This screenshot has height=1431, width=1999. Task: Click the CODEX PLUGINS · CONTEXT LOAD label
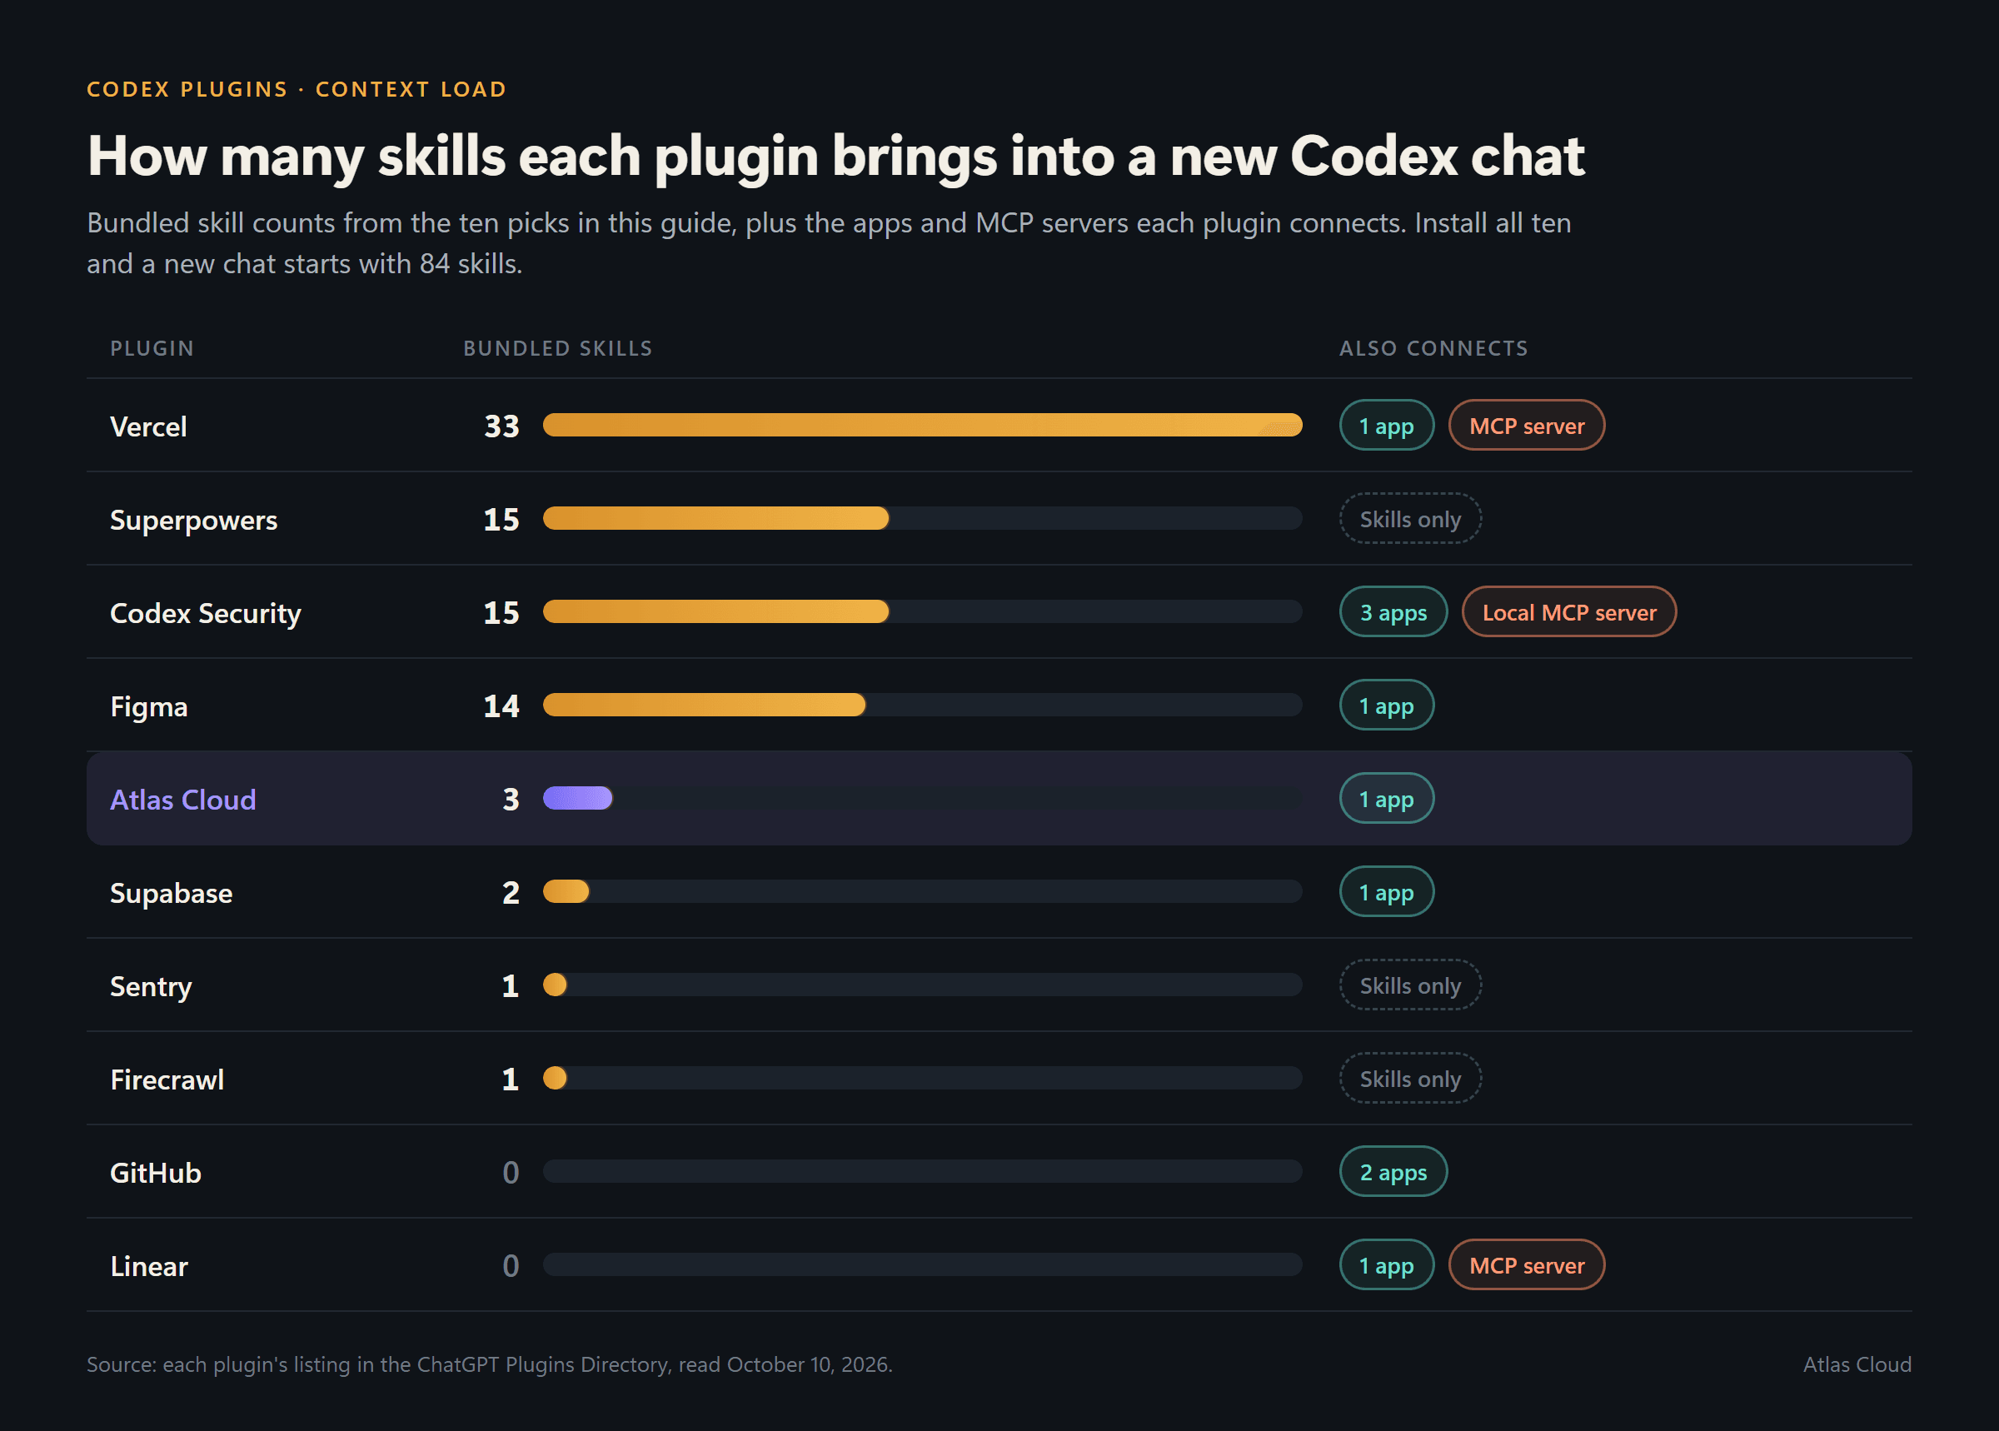[296, 89]
